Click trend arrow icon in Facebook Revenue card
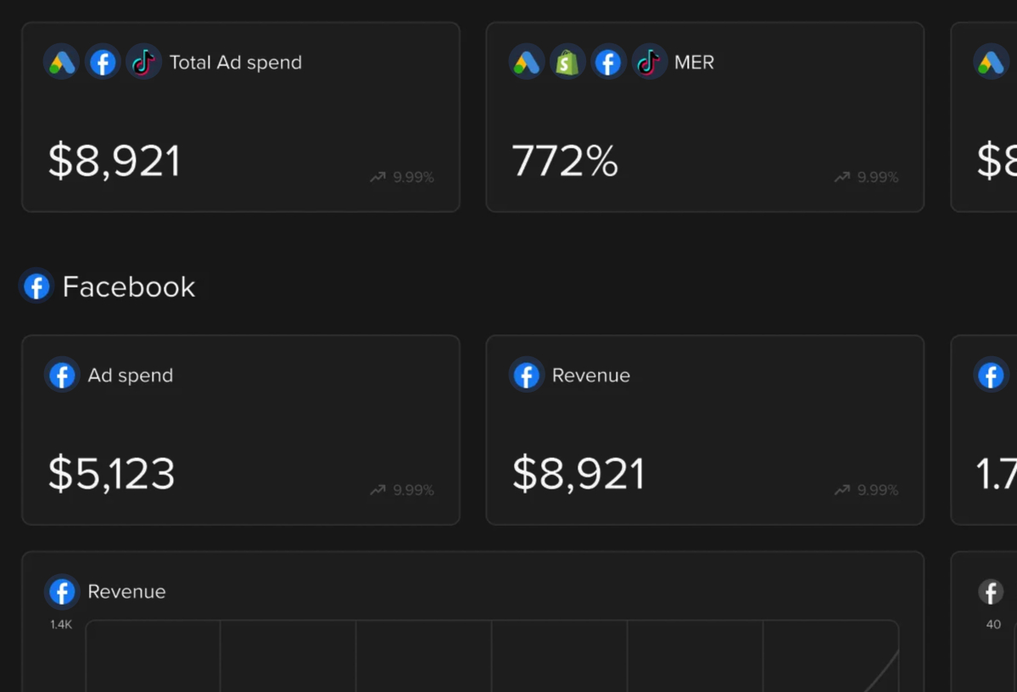Image resolution: width=1017 pixels, height=692 pixels. pyautogui.click(x=842, y=489)
